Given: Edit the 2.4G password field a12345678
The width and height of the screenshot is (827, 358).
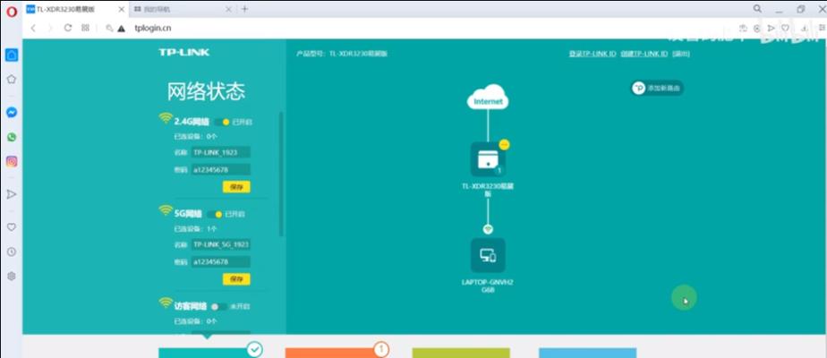Looking at the screenshot, I should coord(220,170).
